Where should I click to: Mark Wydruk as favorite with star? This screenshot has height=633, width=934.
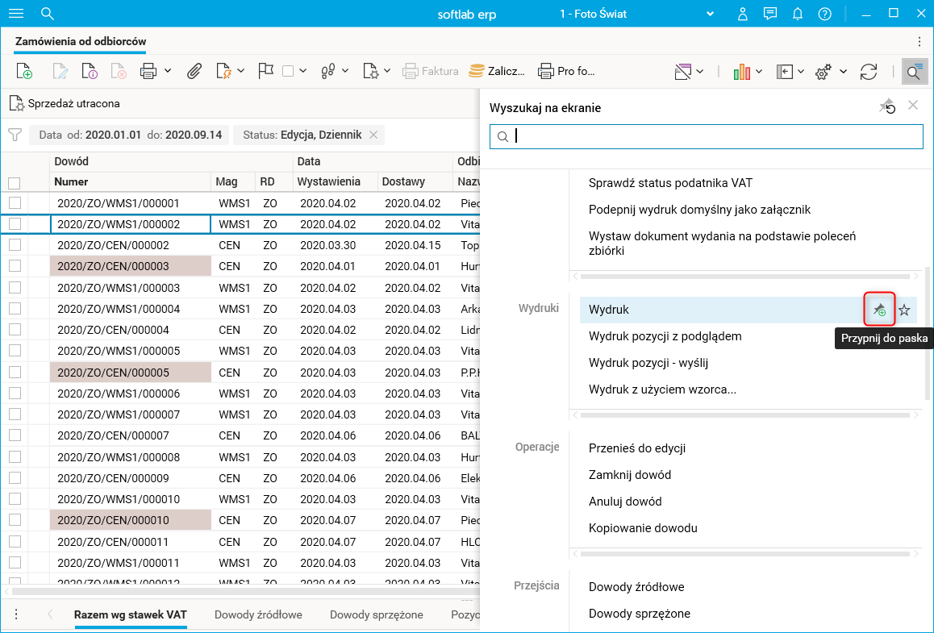(x=904, y=310)
